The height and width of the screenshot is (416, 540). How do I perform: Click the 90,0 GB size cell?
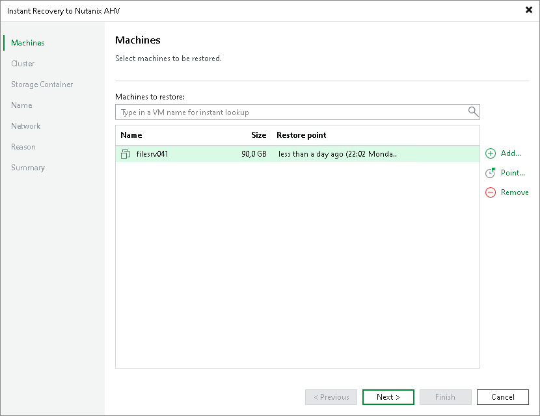tap(254, 154)
